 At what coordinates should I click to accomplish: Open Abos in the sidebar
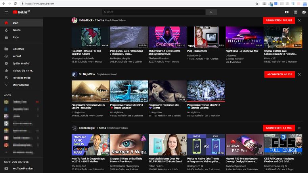pyautogui.click(x=22, y=37)
